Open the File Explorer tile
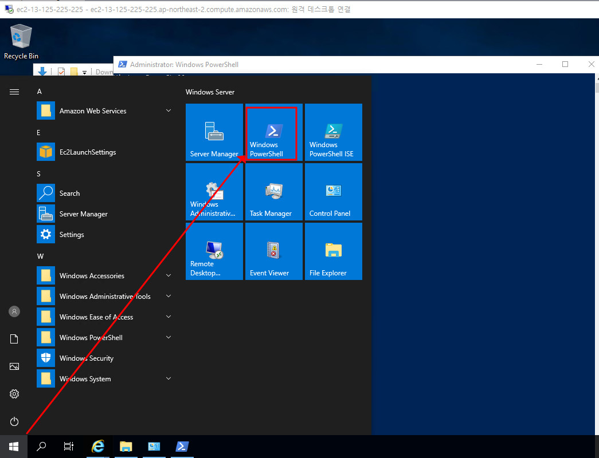Viewport: 599px width, 458px height. pyautogui.click(x=334, y=251)
